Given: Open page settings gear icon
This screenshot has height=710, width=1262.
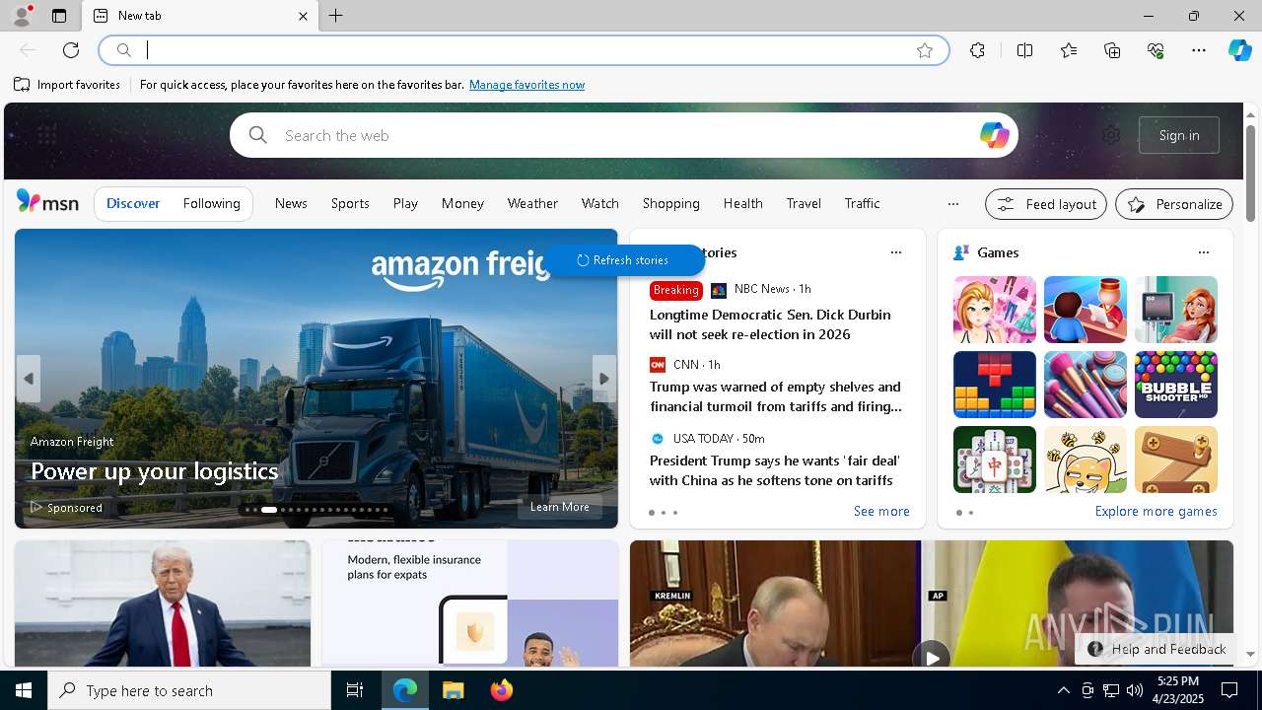Looking at the screenshot, I should point(1111,135).
